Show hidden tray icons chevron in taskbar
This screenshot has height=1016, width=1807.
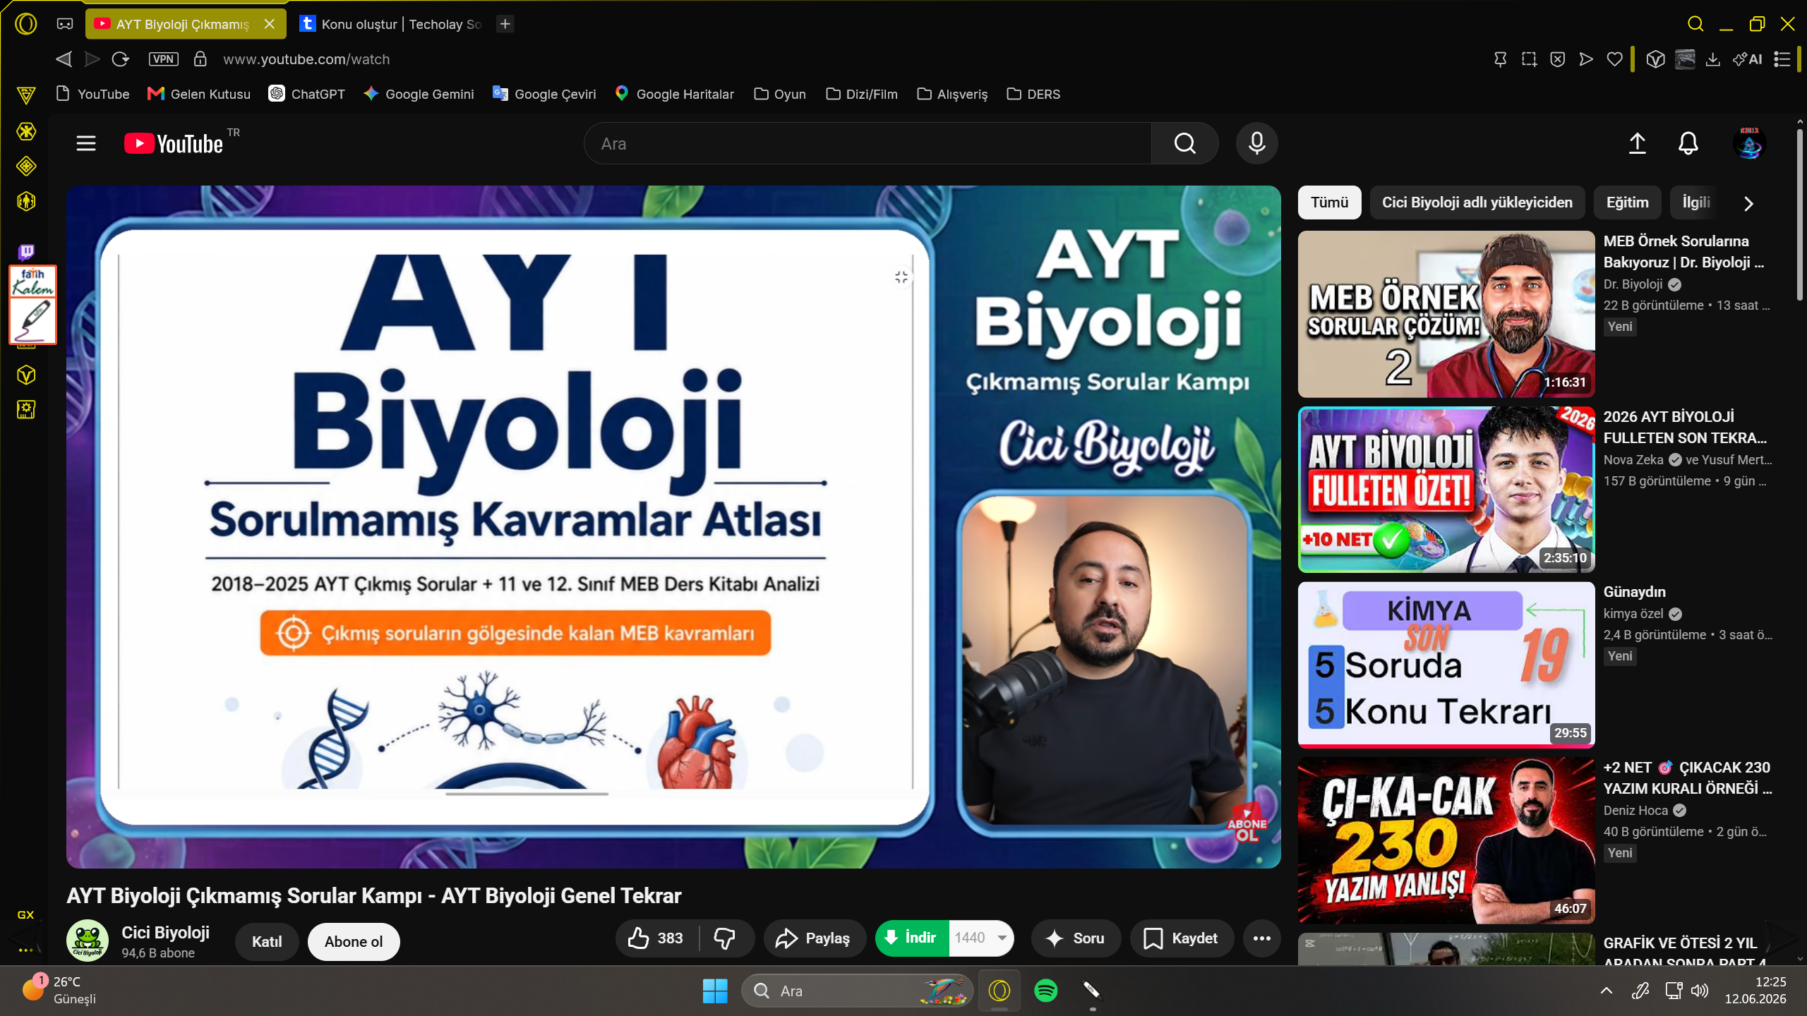[1607, 991]
